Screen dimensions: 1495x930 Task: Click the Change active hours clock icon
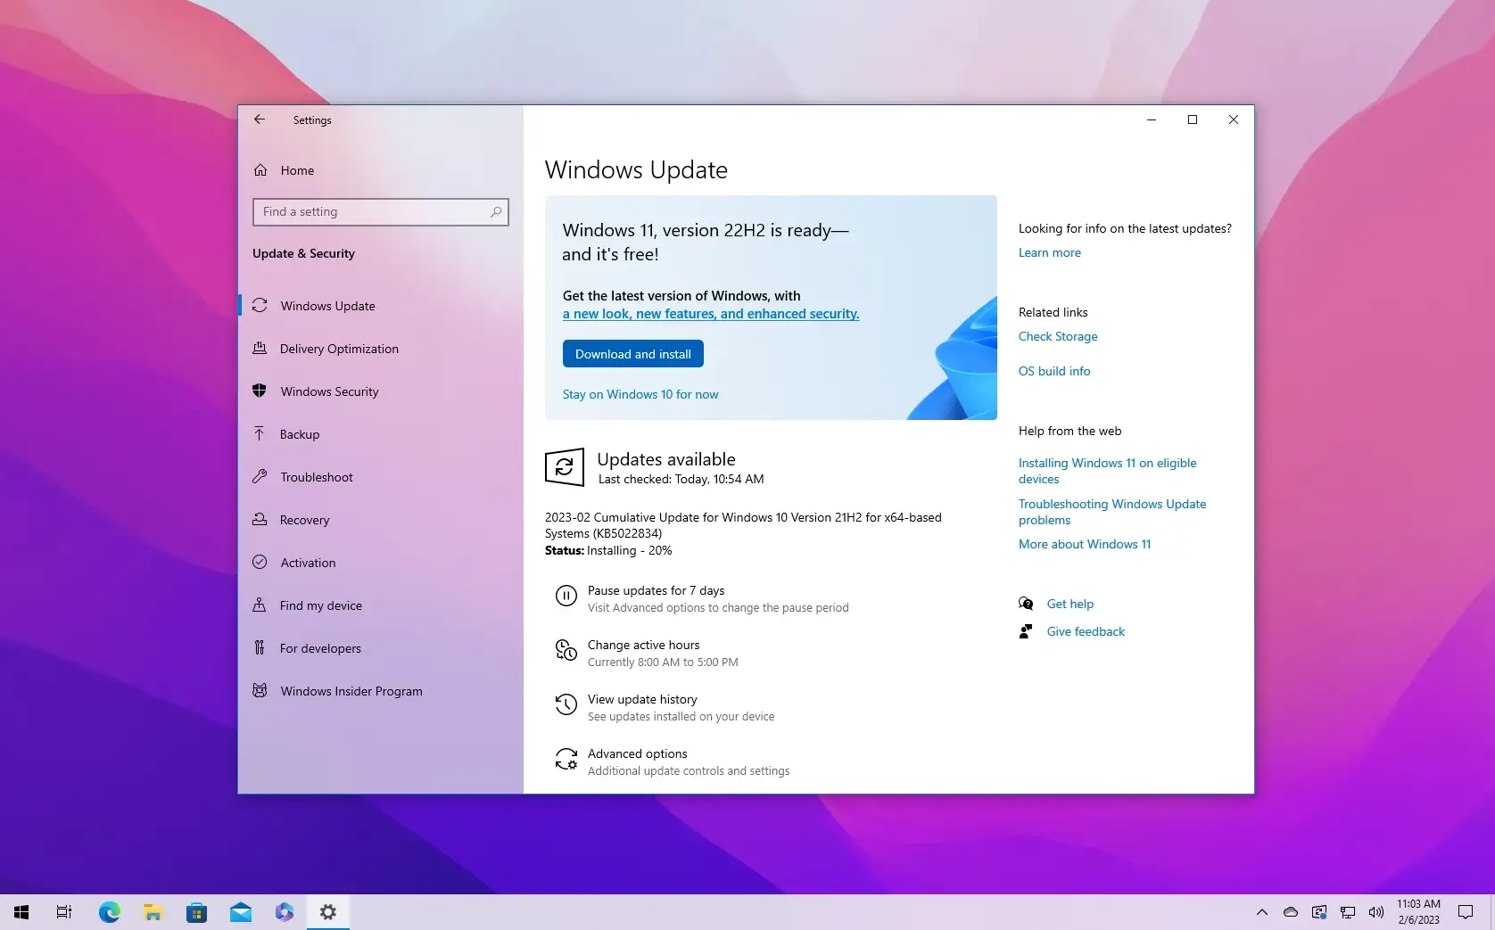(566, 651)
